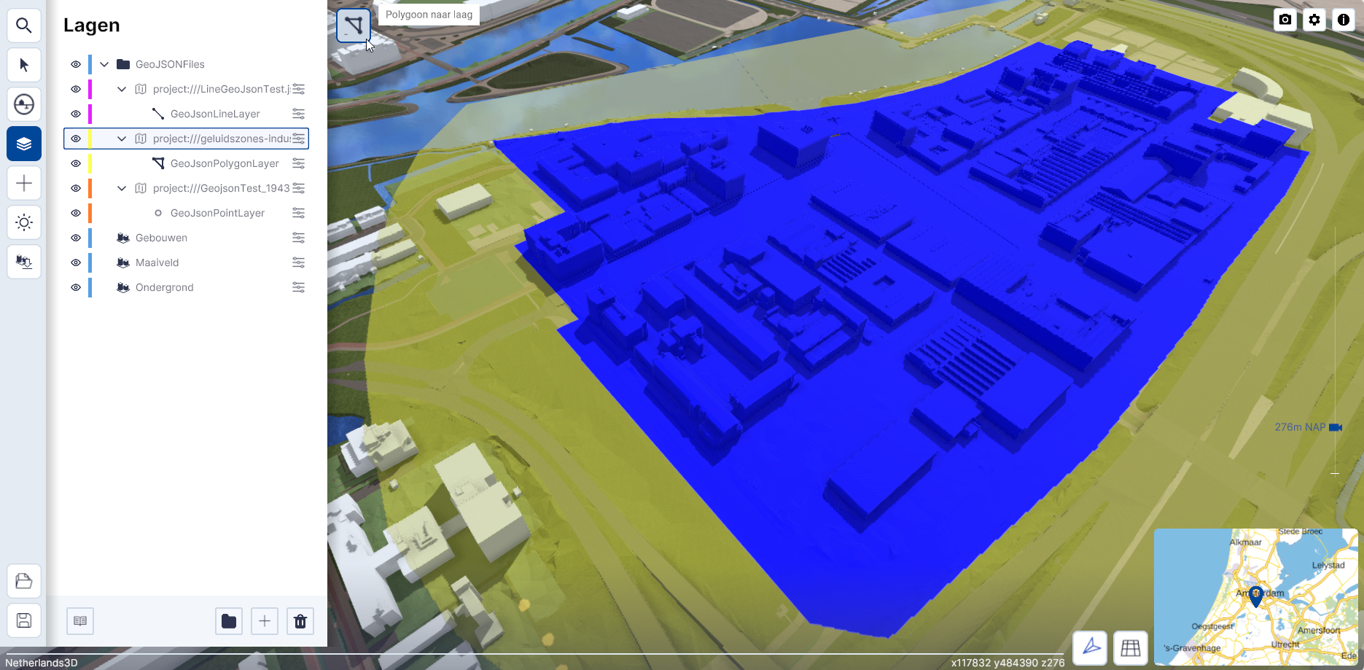Image resolution: width=1364 pixels, height=670 pixels.
Task: Select the GeoJsonPointLayer tree item
Action: pyautogui.click(x=217, y=213)
